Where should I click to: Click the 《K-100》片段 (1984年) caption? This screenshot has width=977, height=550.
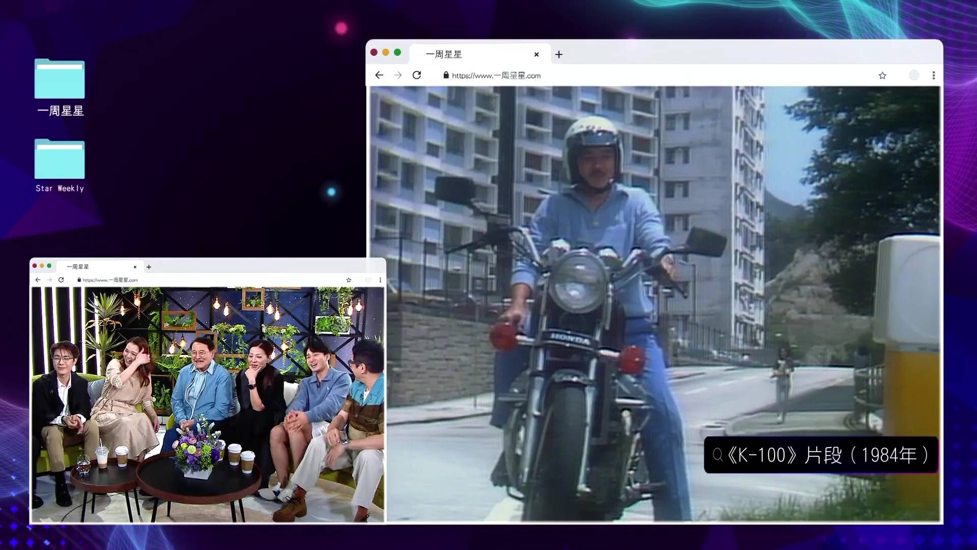(821, 455)
